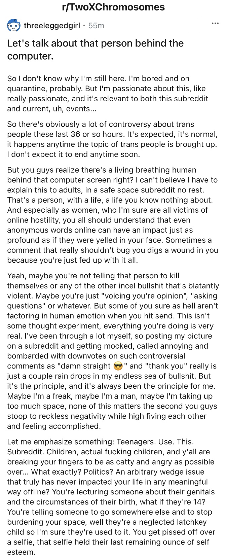Open the post title about person behind computer

tap(96, 49)
